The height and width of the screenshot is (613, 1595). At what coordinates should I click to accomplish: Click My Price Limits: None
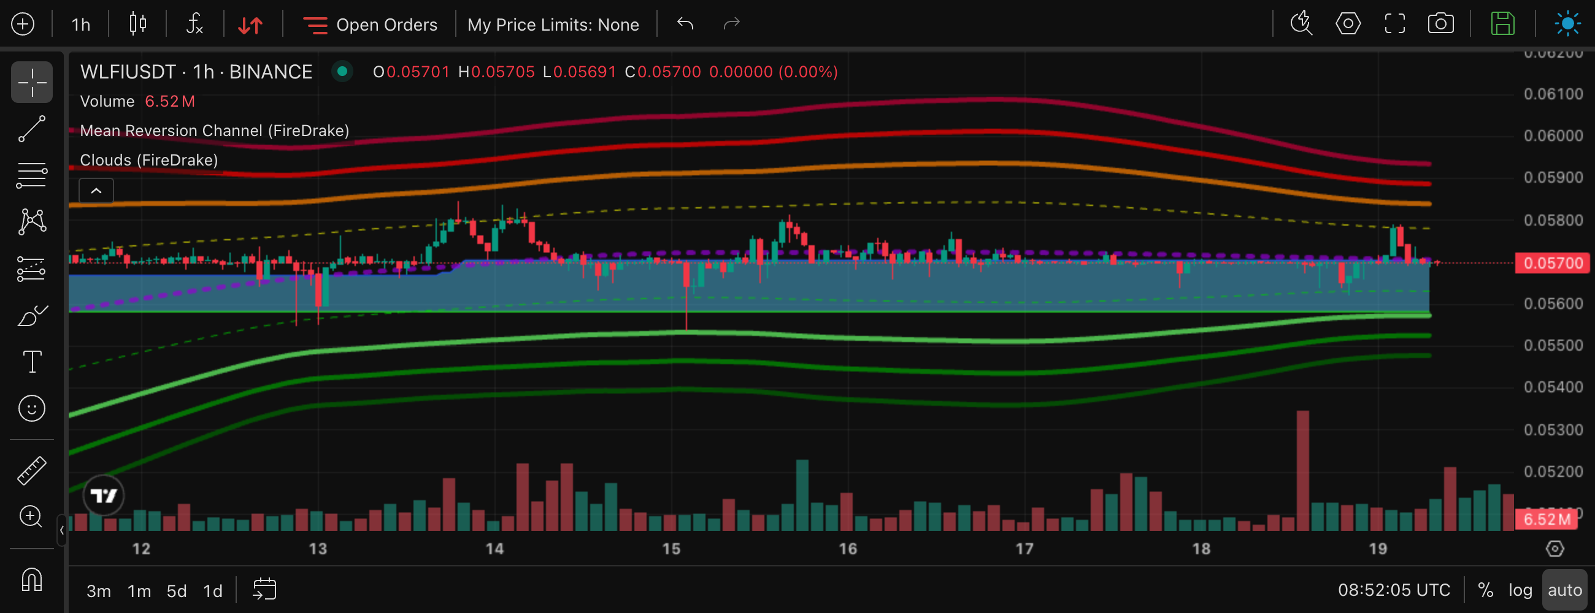(x=553, y=25)
